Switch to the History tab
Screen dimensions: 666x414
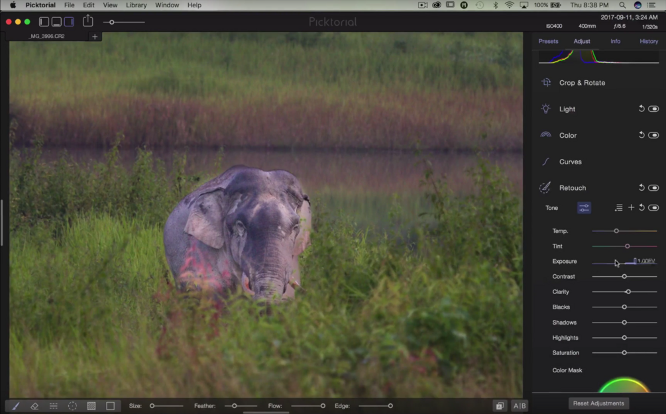tap(649, 41)
